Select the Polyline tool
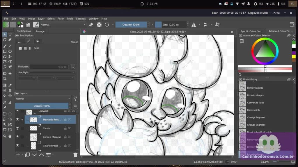The height and width of the screenshot is (167, 298). click(x=10, y=57)
